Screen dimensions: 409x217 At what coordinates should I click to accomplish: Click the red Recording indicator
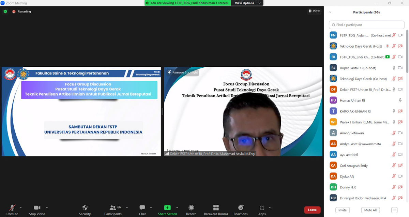(21, 11)
